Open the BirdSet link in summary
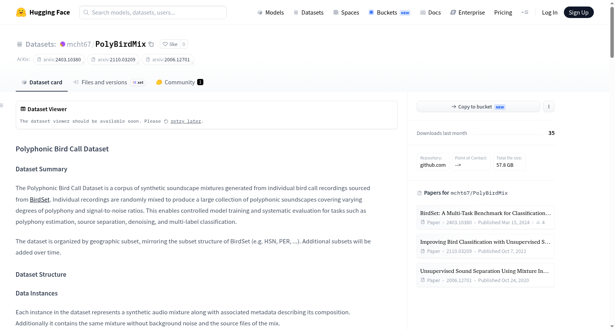Viewport: 615px width, 330px height. [x=40, y=199]
